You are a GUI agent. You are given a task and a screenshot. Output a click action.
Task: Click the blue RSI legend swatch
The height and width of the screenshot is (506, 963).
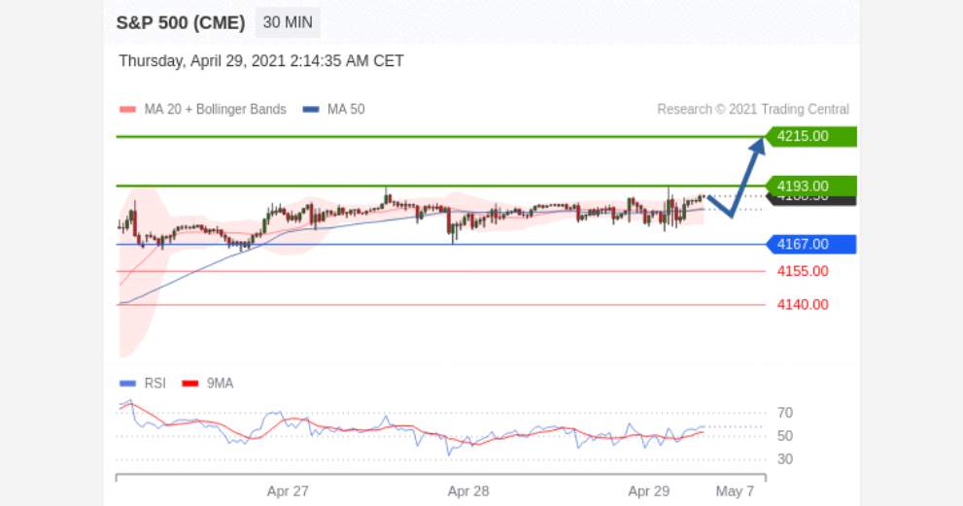point(127,384)
